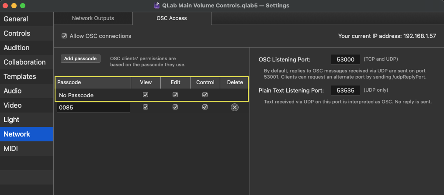The width and height of the screenshot is (444, 195).
Task: Select the Light settings category
Action: 11,120
